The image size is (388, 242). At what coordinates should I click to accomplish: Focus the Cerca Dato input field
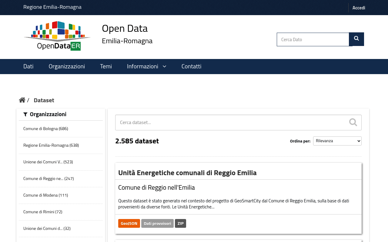pyautogui.click(x=313, y=39)
